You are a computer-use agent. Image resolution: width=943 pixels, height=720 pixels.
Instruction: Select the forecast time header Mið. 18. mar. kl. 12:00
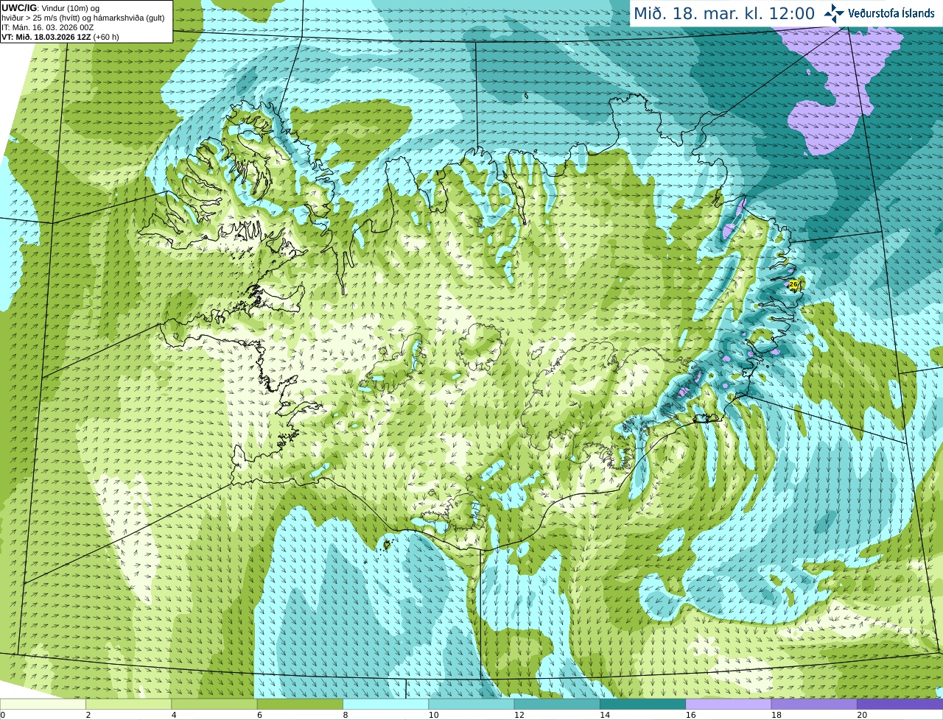[x=724, y=13]
